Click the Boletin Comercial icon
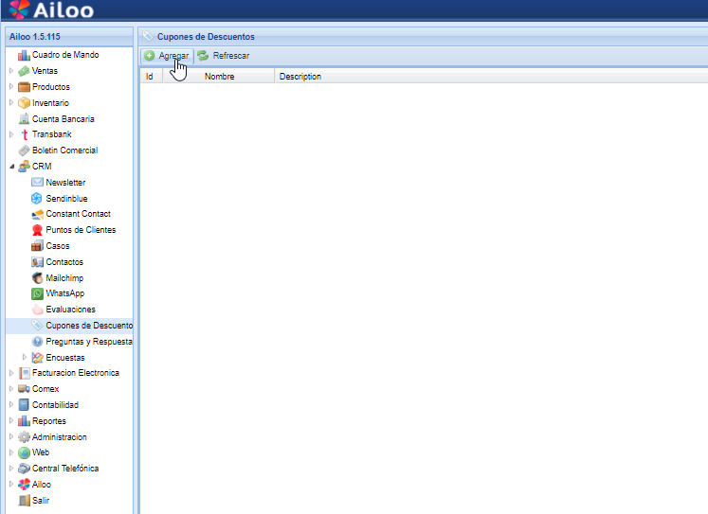 click(24, 151)
